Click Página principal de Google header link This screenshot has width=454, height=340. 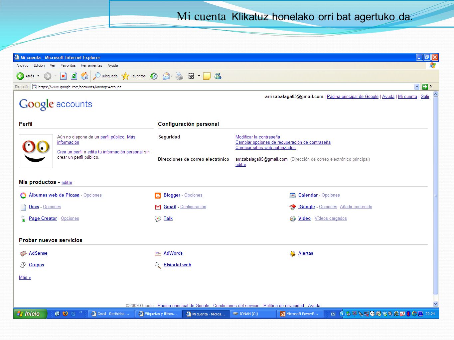(353, 96)
